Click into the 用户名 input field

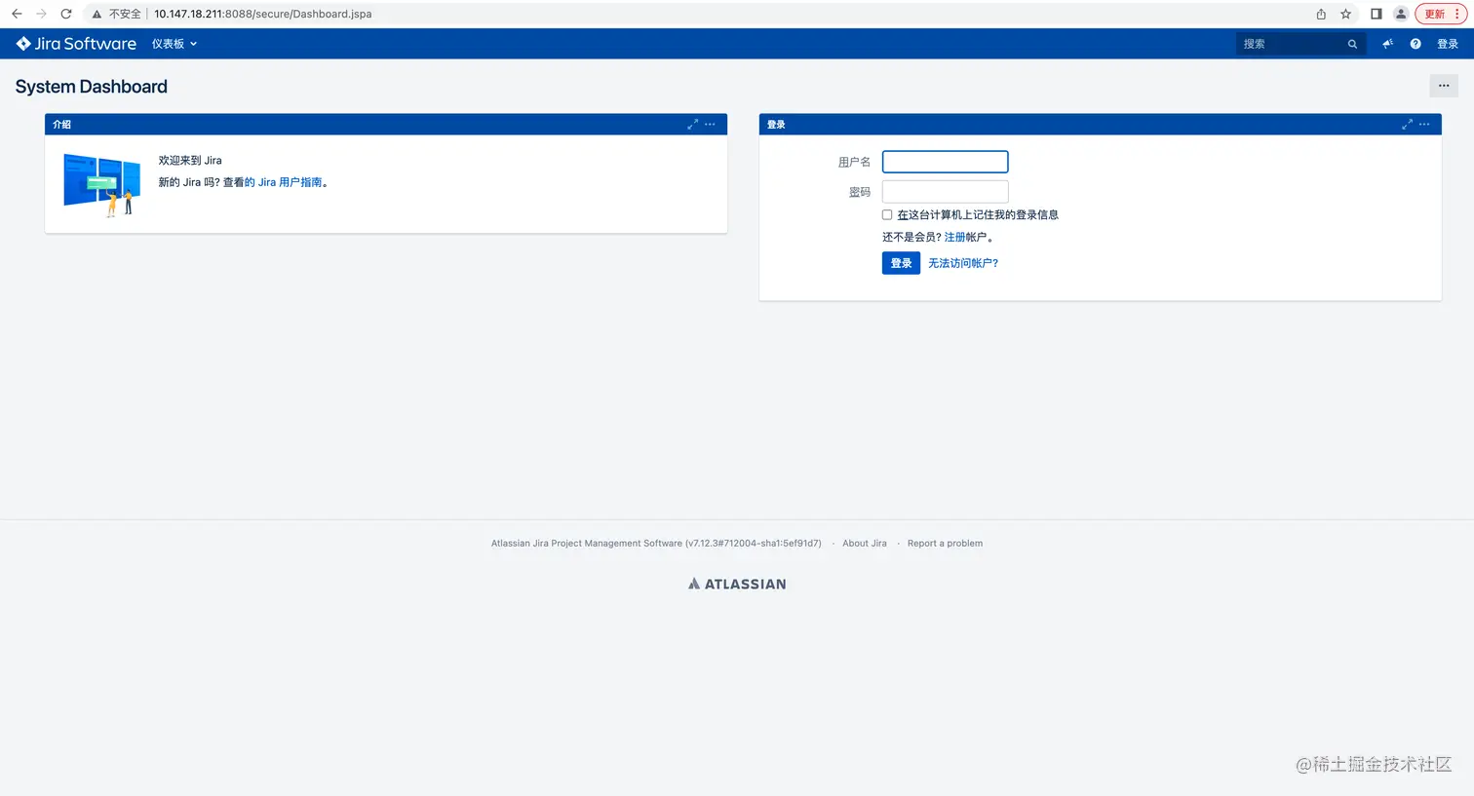(945, 162)
